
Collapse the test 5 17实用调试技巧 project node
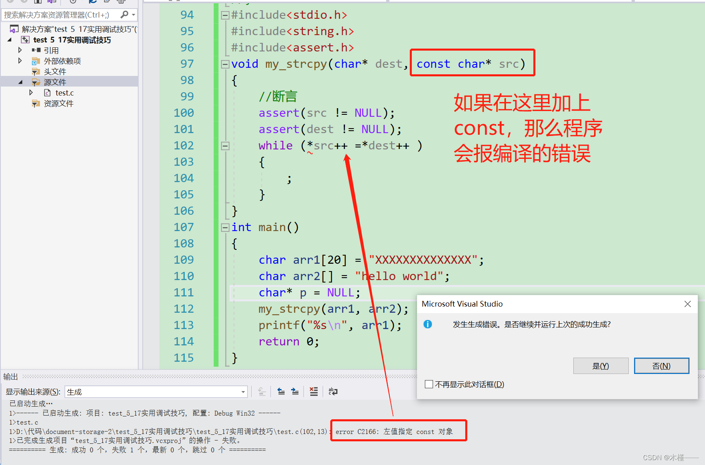coord(10,40)
